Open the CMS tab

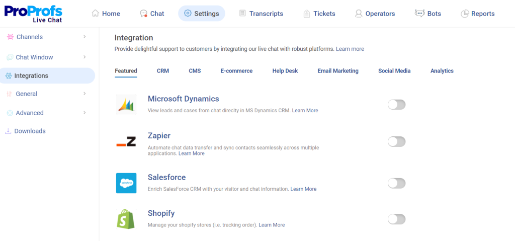(x=195, y=70)
